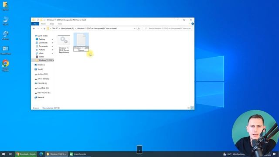
Task: Open the View ribbon tab
Action: 60,24
